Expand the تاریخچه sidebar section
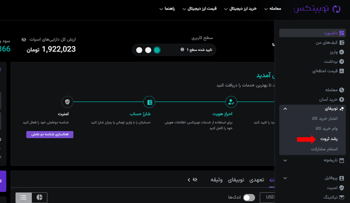This screenshot has width=350, height=203. pyautogui.click(x=285, y=160)
